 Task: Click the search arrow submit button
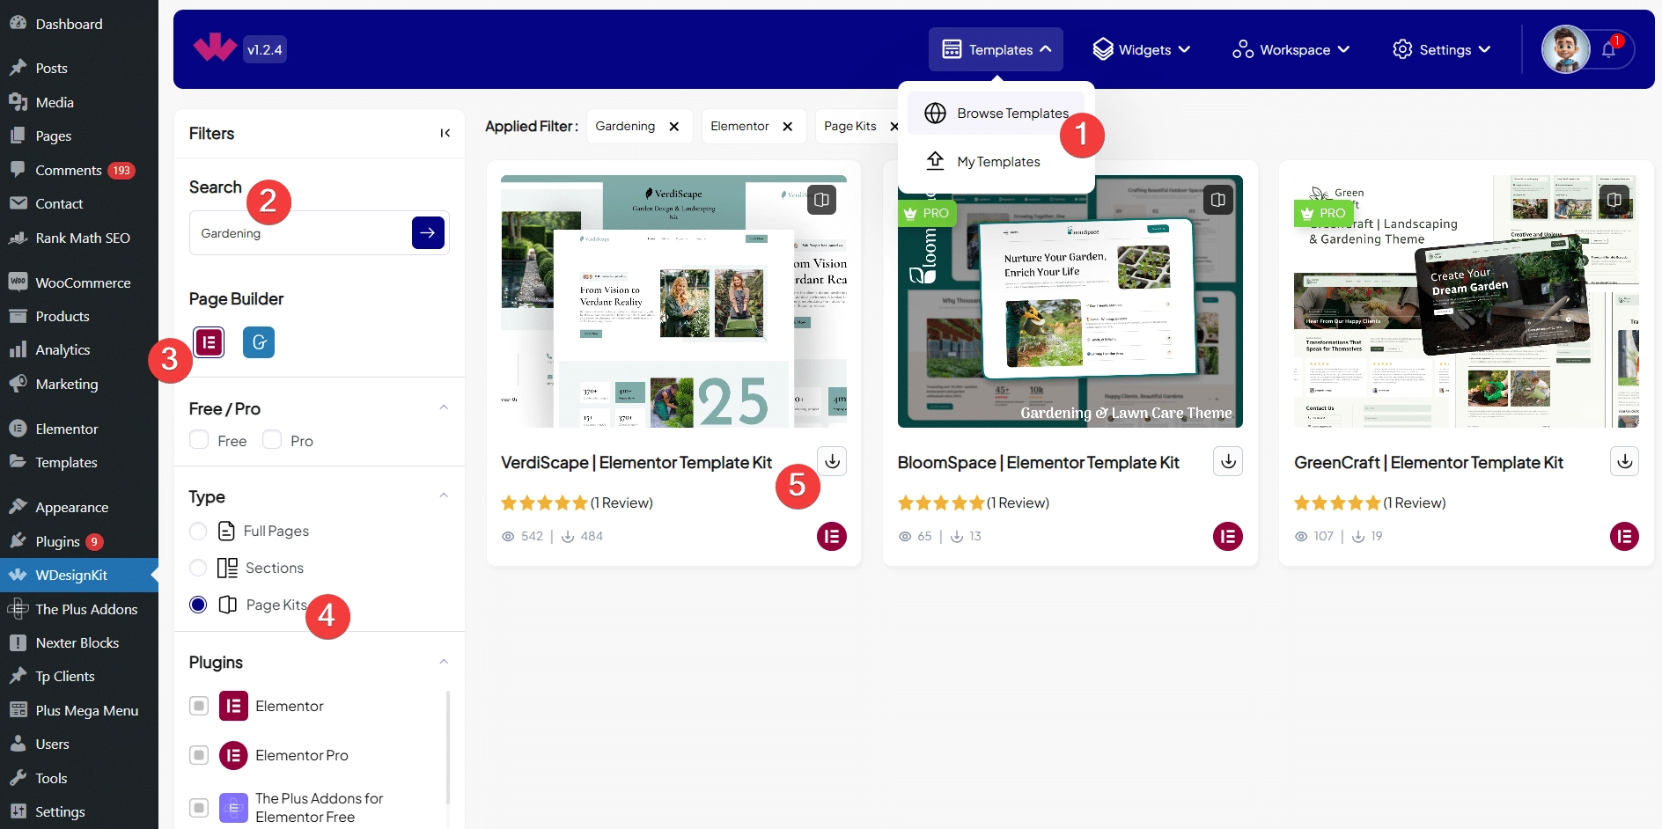pyautogui.click(x=428, y=233)
